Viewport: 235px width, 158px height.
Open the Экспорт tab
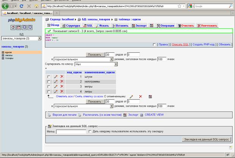(139, 26)
